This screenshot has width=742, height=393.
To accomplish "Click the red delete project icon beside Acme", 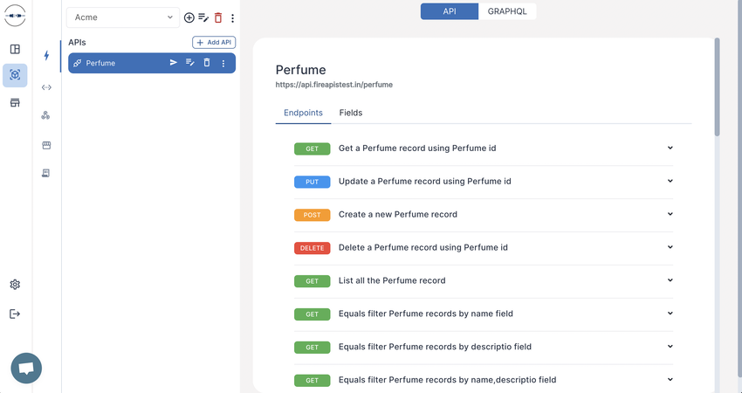I will pyautogui.click(x=218, y=18).
